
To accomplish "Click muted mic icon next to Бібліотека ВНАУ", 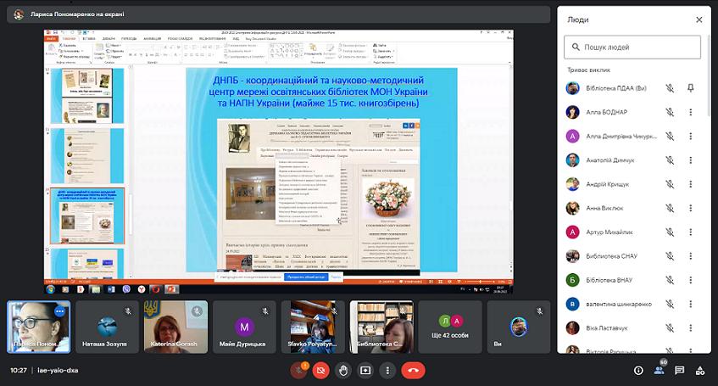I will 670,280.
